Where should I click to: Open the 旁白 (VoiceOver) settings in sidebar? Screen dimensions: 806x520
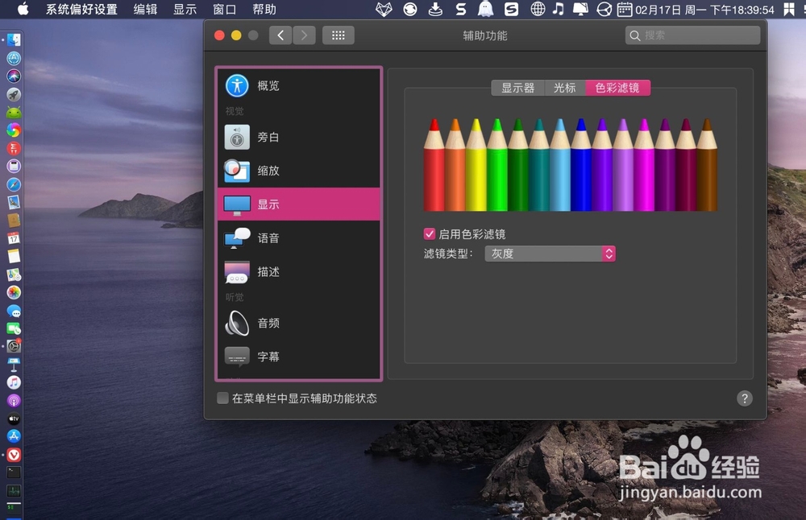[x=268, y=137]
